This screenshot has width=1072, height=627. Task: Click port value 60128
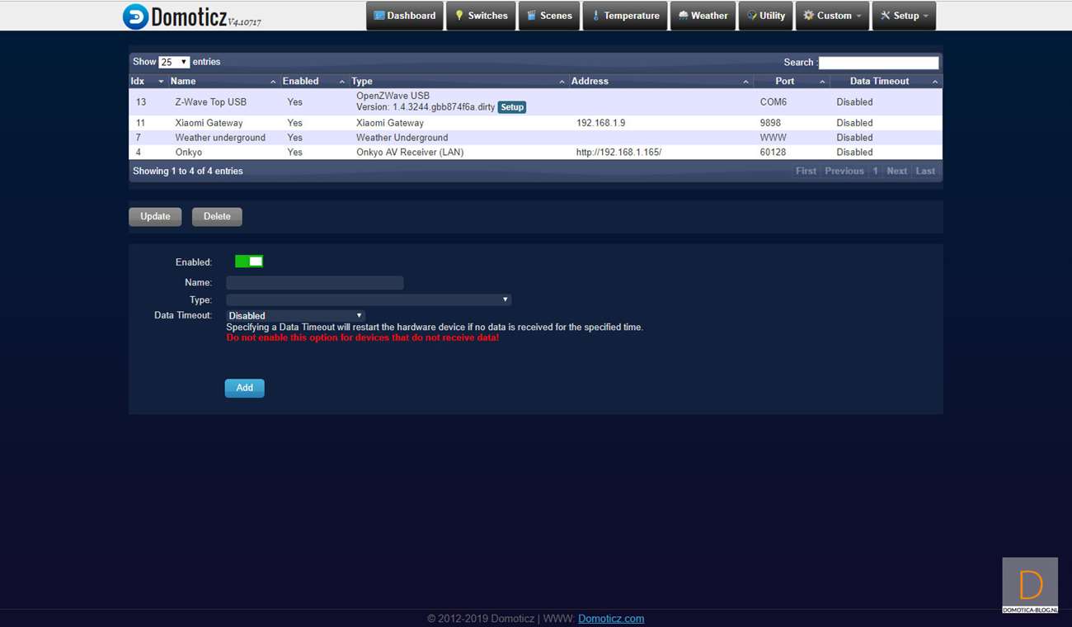[773, 153]
